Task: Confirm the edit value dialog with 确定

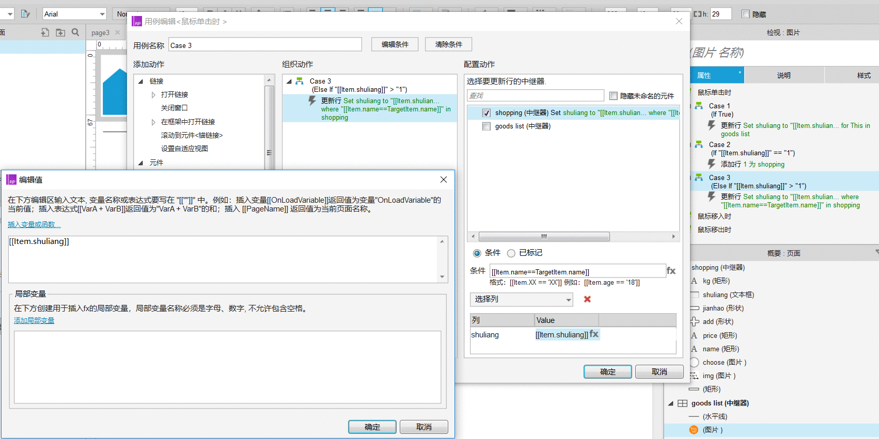Action: coord(372,427)
